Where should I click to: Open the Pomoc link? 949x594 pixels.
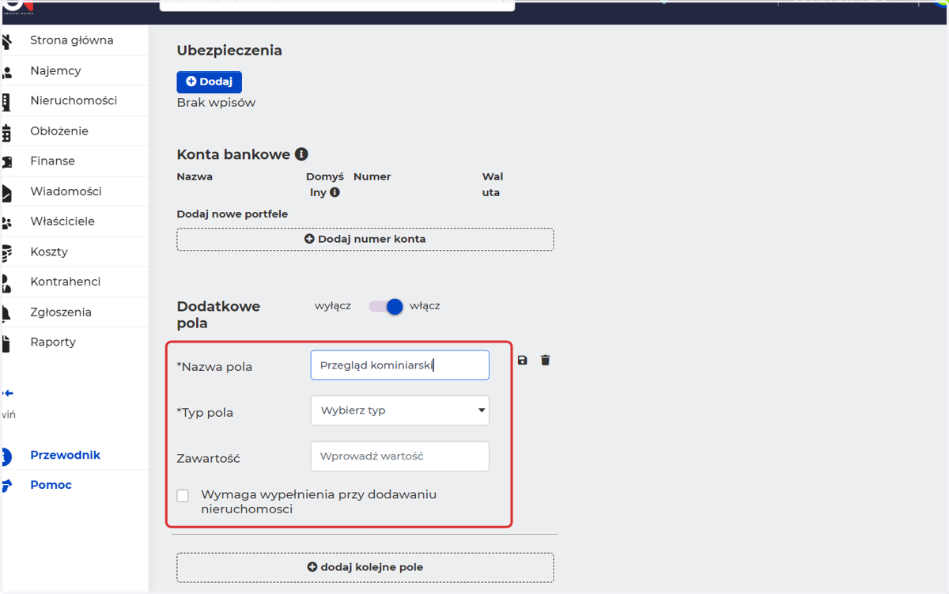(51, 485)
